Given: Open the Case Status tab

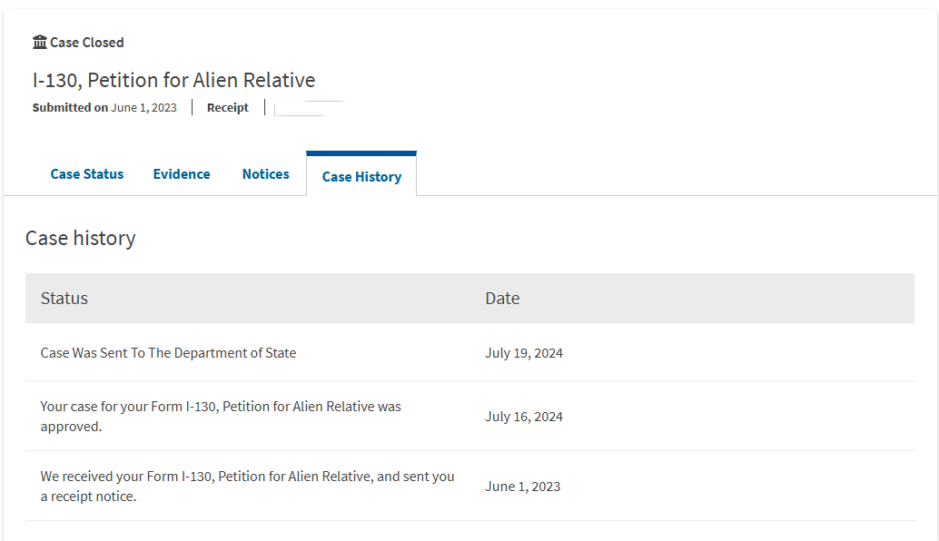Looking at the screenshot, I should pyautogui.click(x=87, y=174).
